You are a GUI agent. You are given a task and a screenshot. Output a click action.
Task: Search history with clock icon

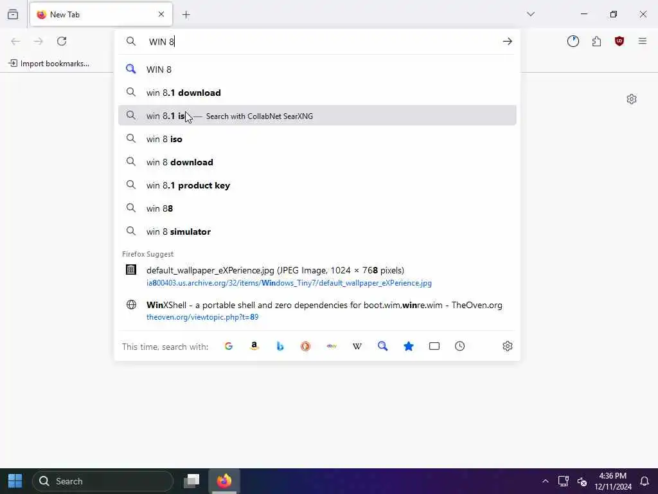point(460,346)
